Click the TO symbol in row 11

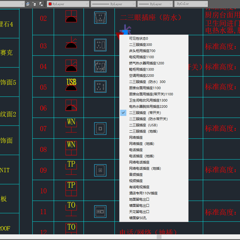[x=71, y=209]
